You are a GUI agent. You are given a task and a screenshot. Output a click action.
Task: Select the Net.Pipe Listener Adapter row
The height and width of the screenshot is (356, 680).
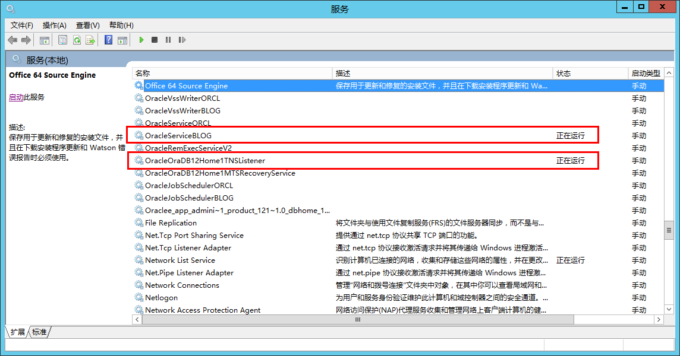pyautogui.click(x=398, y=273)
